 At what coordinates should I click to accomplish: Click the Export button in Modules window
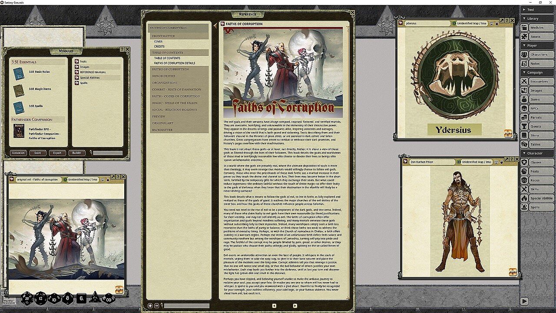point(57,153)
